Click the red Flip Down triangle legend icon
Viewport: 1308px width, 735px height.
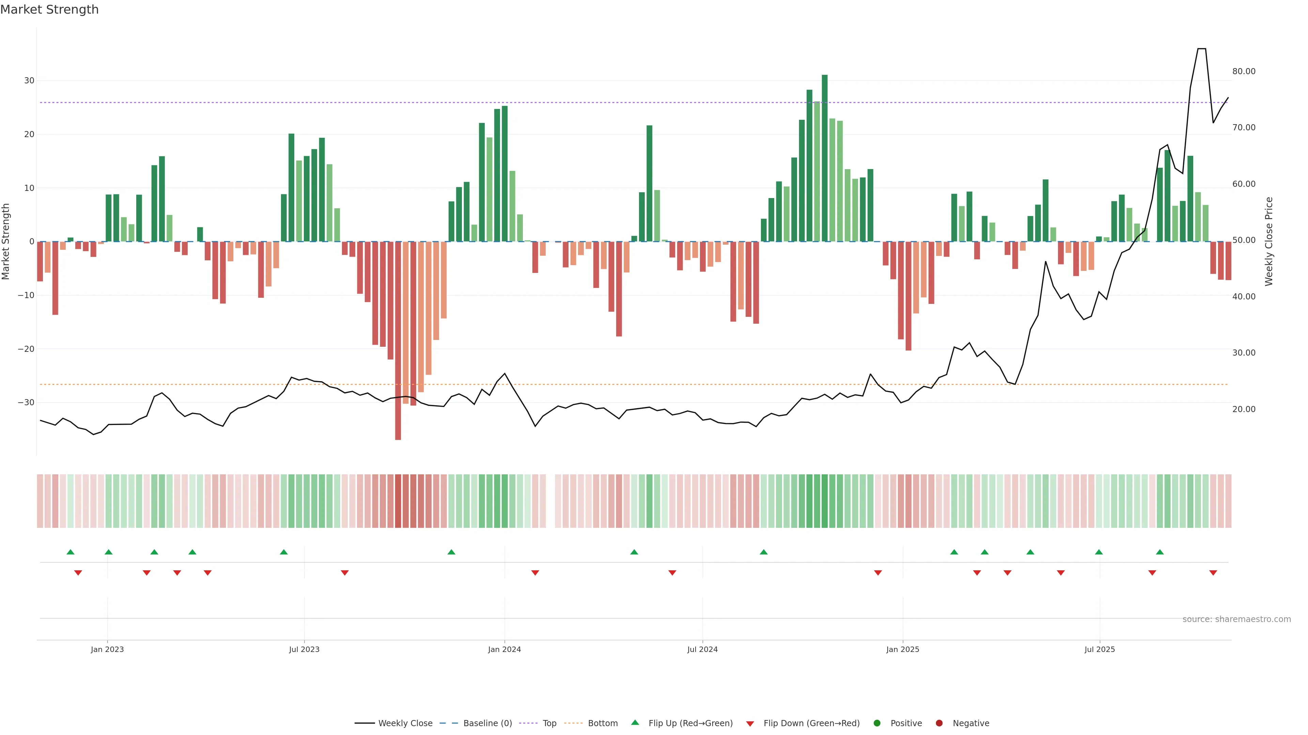pyautogui.click(x=750, y=724)
